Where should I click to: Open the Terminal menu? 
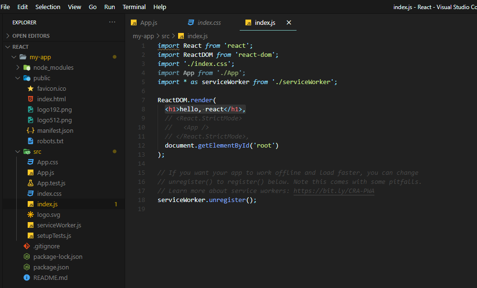134,7
